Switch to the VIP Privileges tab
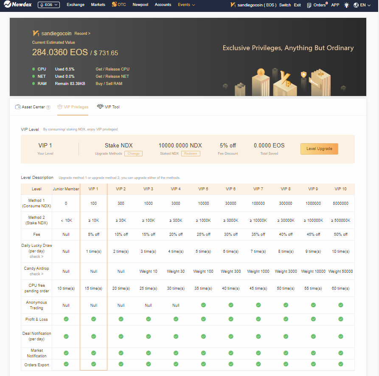379x376 pixels. pyautogui.click(x=73, y=107)
